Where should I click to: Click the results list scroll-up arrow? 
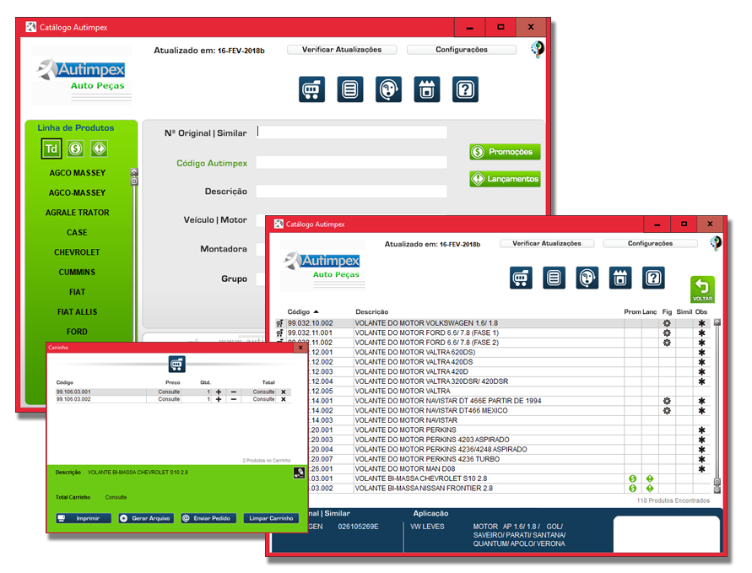tap(717, 322)
